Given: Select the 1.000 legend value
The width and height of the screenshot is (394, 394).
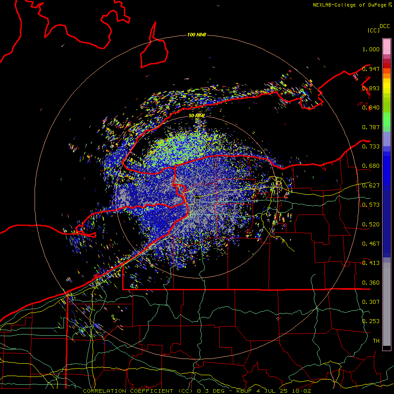Looking at the screenshot, I should [371, 49].
